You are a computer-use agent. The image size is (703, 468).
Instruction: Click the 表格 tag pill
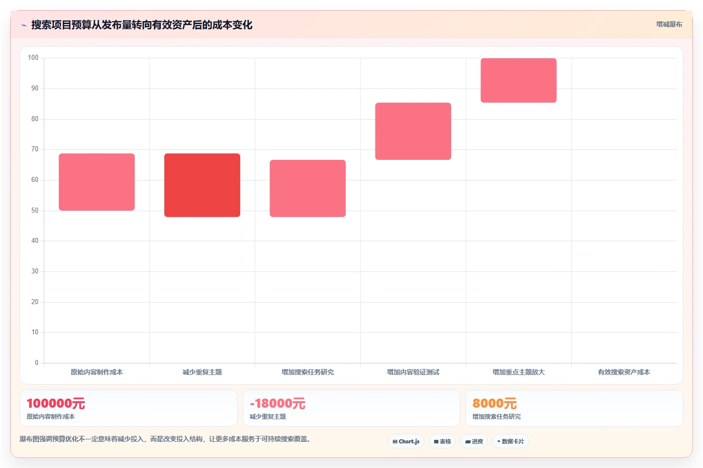pos(442,441)
